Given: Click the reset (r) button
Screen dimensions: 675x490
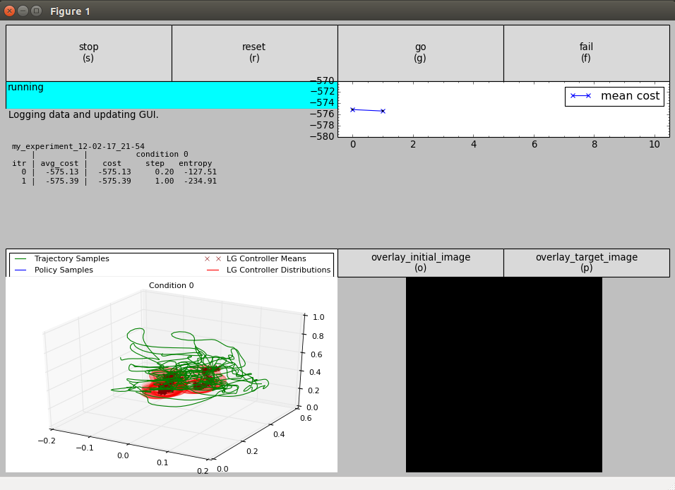Looking at the screenshot, I should click(254, 53).
